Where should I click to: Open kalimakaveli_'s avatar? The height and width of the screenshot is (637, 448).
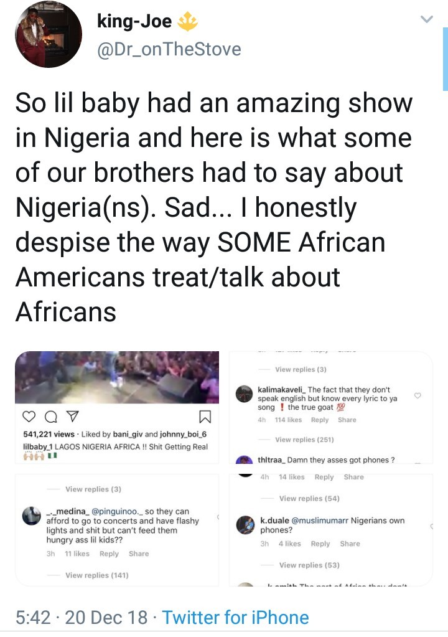[245, 394]
